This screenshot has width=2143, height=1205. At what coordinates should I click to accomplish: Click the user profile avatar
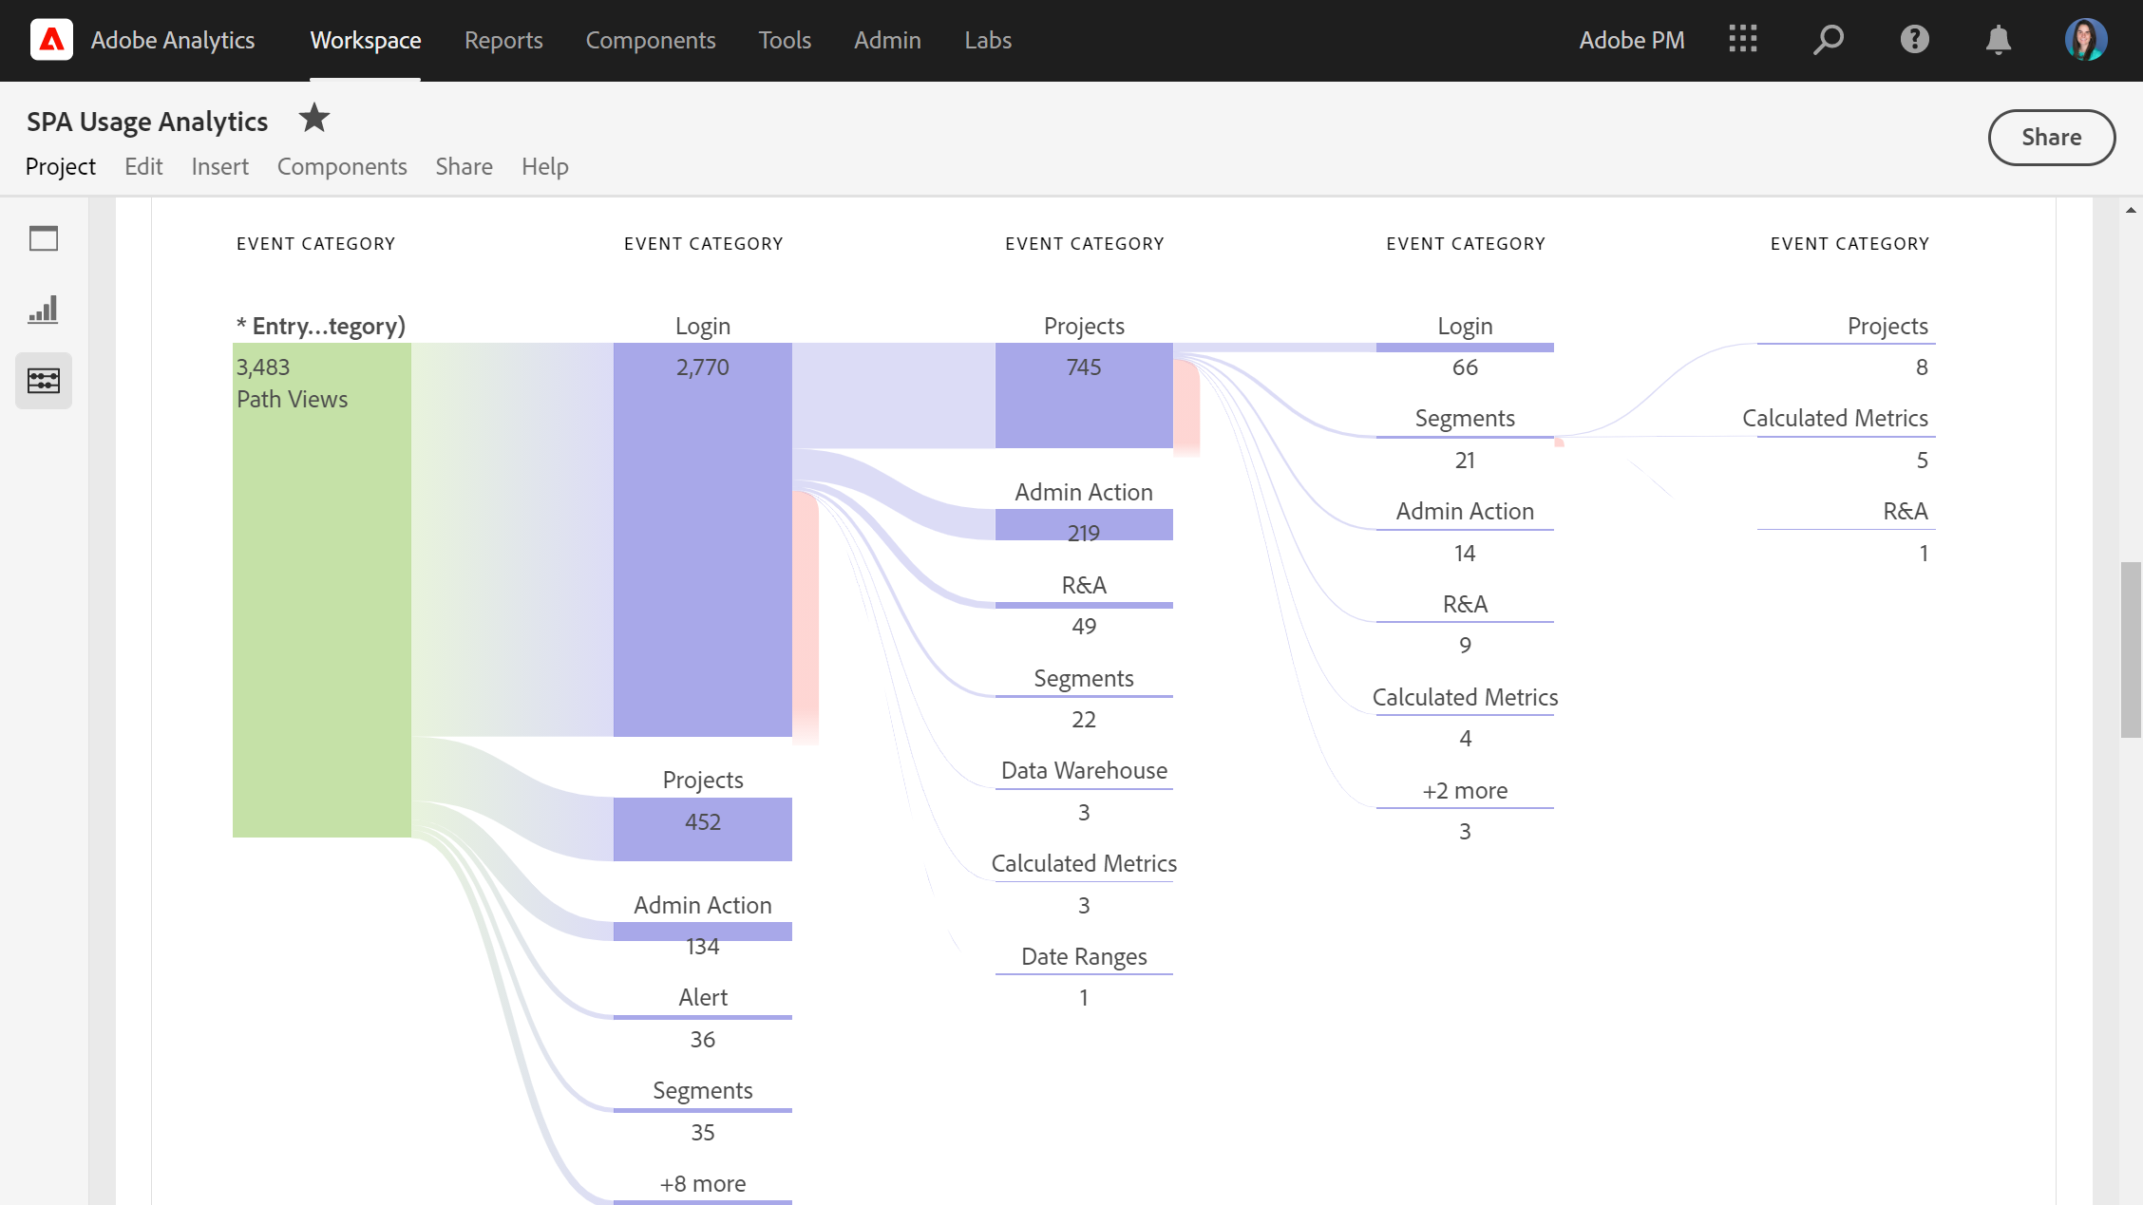2085,40
